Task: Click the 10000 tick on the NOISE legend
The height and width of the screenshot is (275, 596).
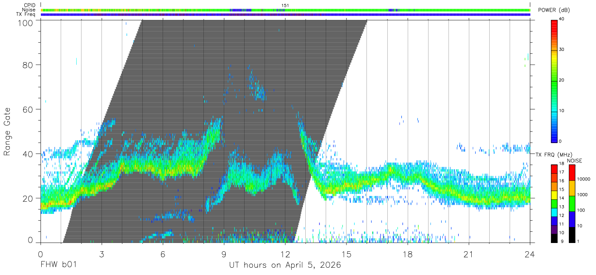Action: click(x=583, y=179)
